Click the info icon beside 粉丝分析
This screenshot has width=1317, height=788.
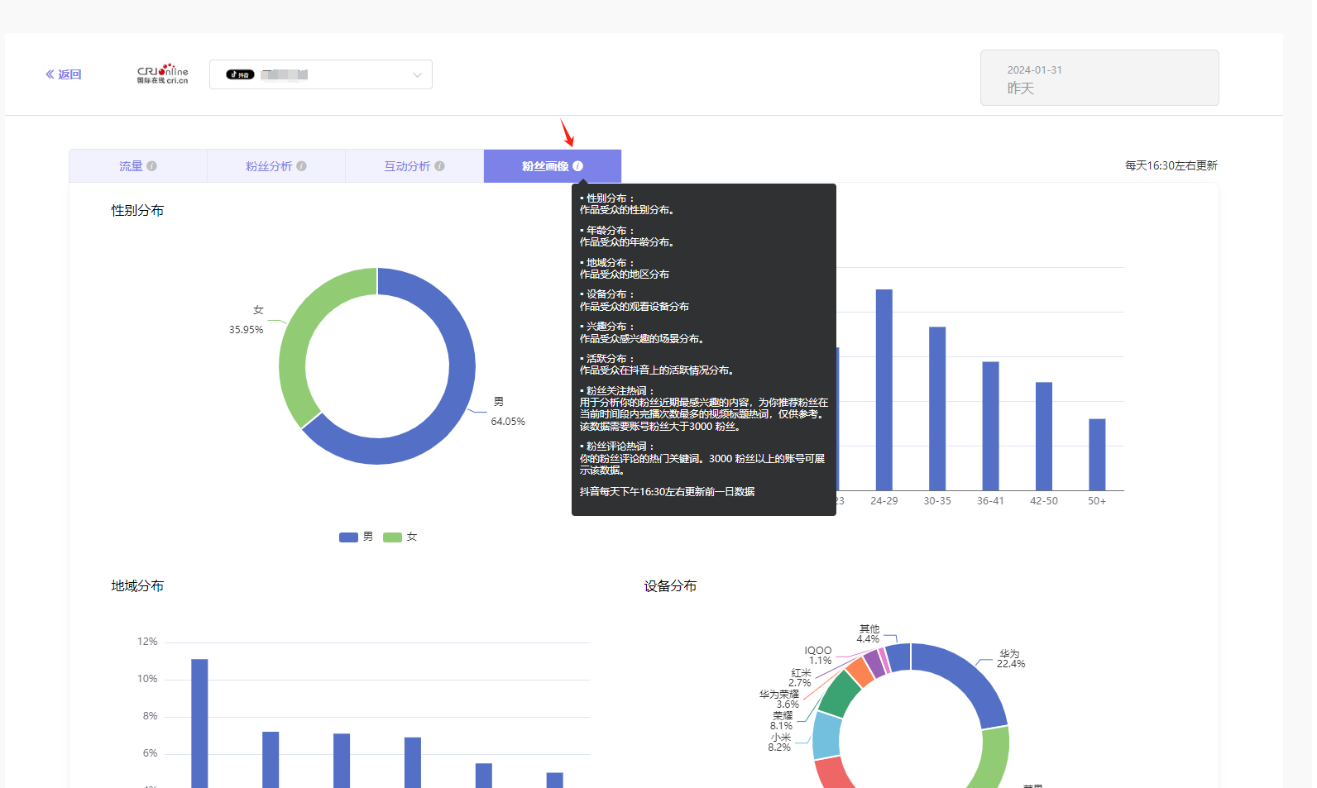(302, 166)
